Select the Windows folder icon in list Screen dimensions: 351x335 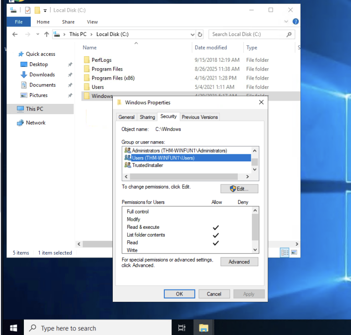click(x=87, y=96)
